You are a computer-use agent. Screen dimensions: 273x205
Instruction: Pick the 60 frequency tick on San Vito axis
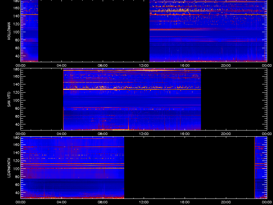tap(17, 116)
